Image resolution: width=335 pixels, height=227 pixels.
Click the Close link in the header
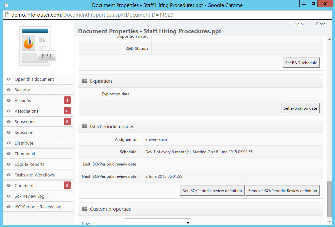coord(321,24)
